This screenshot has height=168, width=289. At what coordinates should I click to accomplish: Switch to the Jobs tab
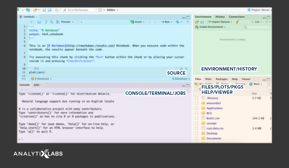pos(36,85)
